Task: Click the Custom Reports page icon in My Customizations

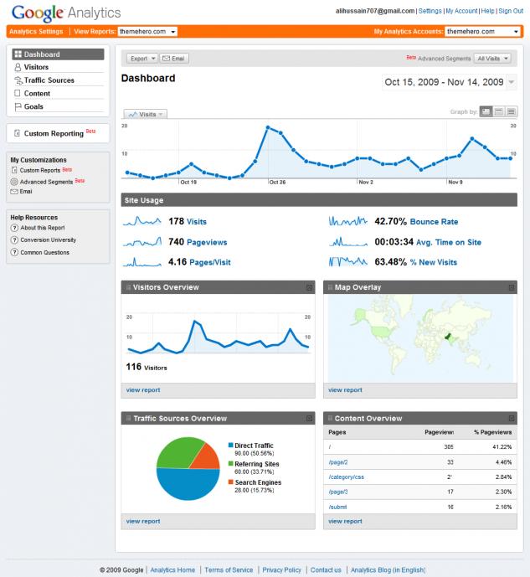Action: point(14,170)
